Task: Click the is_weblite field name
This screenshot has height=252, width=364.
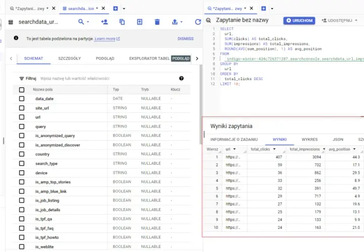Action: pos(44,246)
